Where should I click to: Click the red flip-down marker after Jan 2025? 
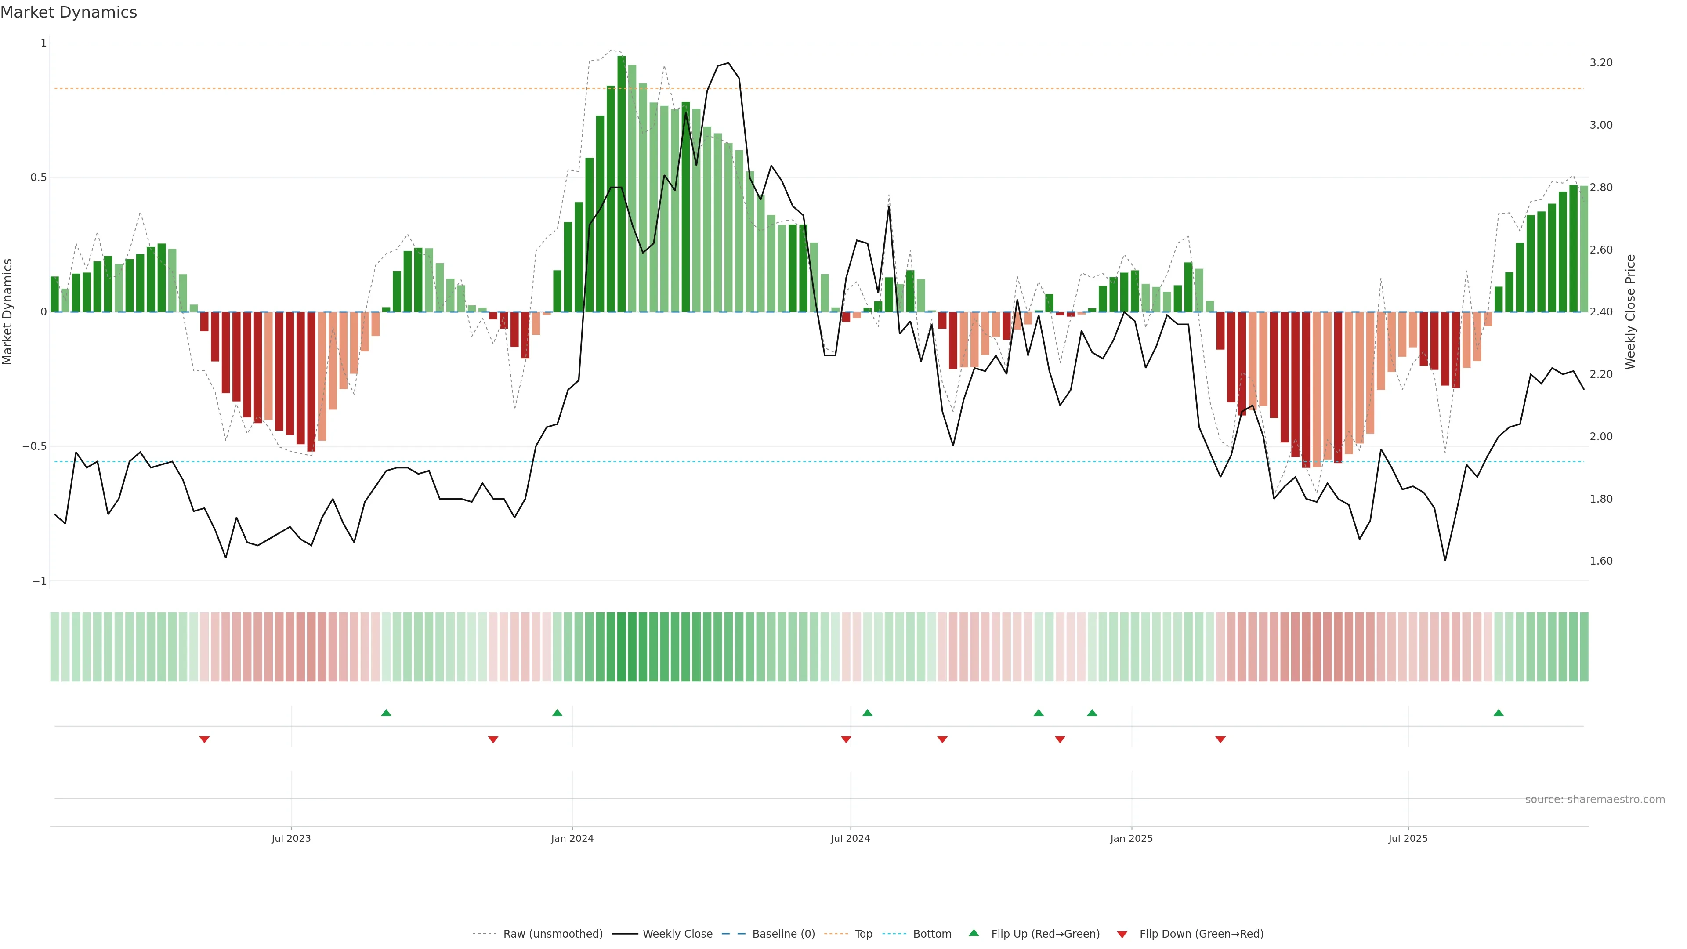point(1220,739)
